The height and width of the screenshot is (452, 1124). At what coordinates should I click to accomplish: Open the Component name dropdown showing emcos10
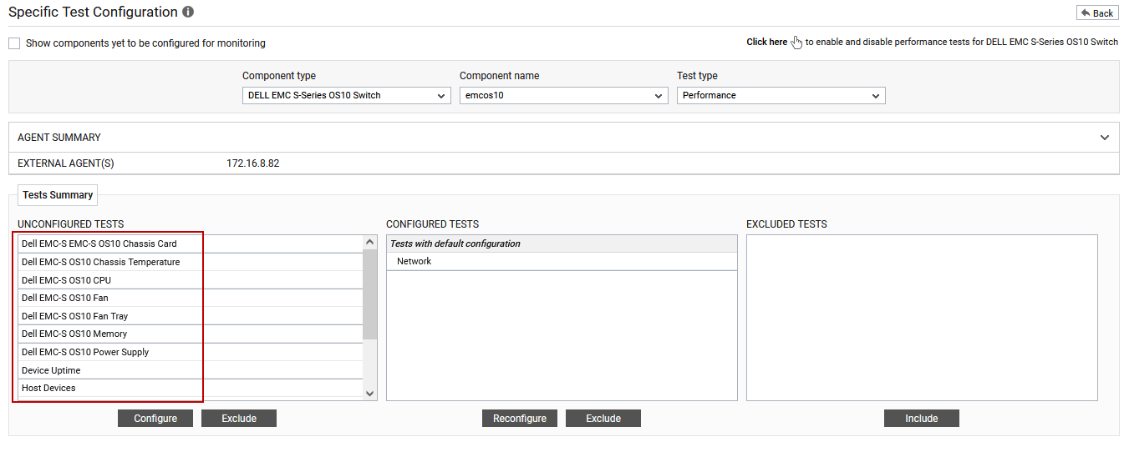[x=564, y=96]
